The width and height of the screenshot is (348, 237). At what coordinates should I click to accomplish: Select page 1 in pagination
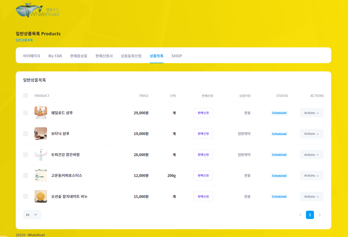tap(310, 215)
